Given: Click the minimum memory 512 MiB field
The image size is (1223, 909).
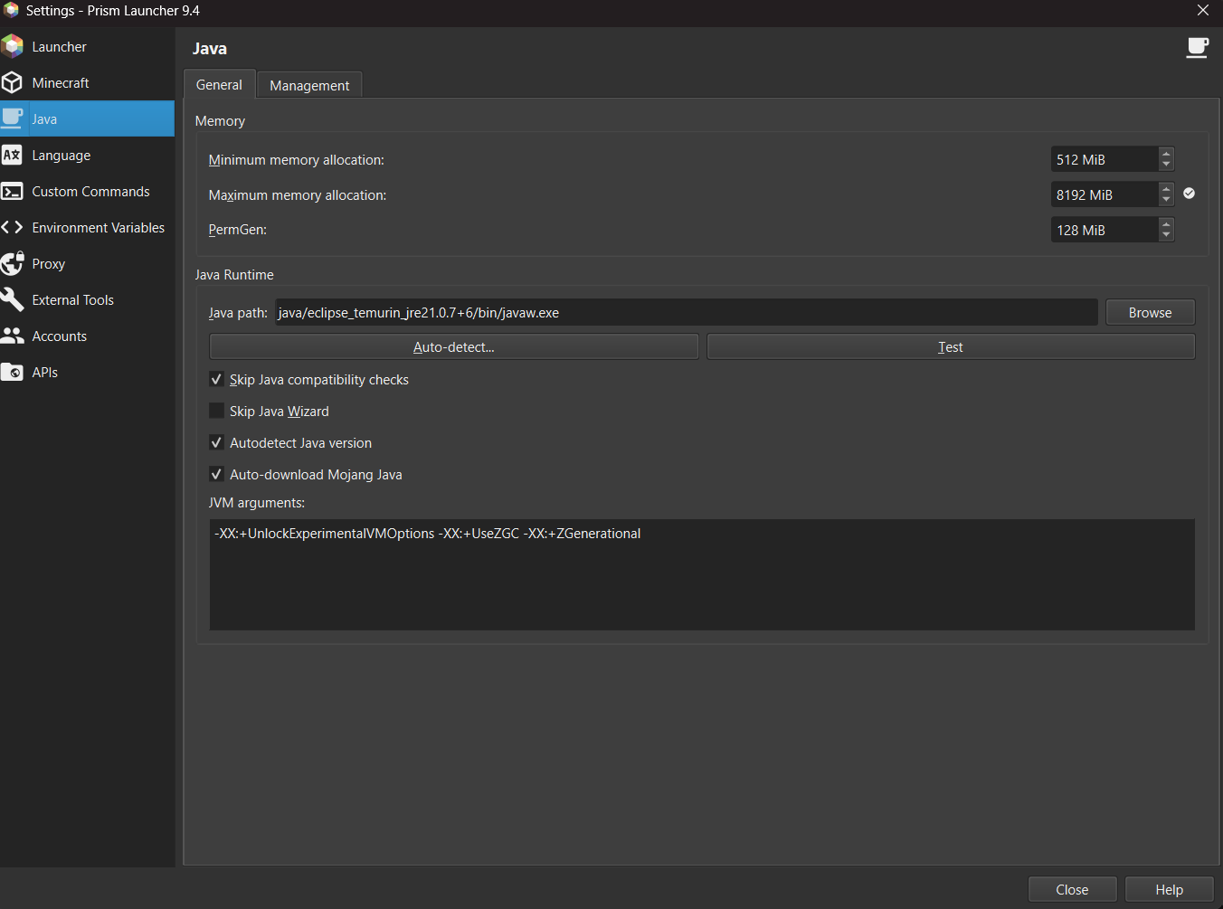Looking at the screenshot, I should pyautogui.click(x=1104, y=159).
